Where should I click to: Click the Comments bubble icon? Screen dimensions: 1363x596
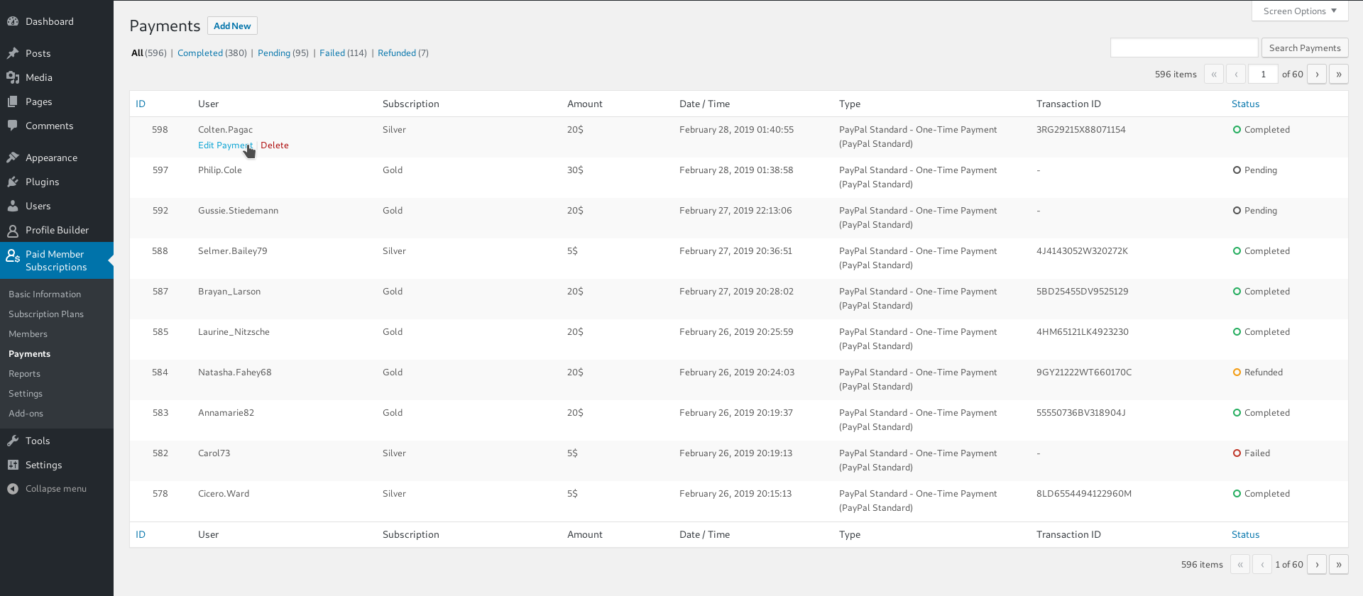point(13,126)
